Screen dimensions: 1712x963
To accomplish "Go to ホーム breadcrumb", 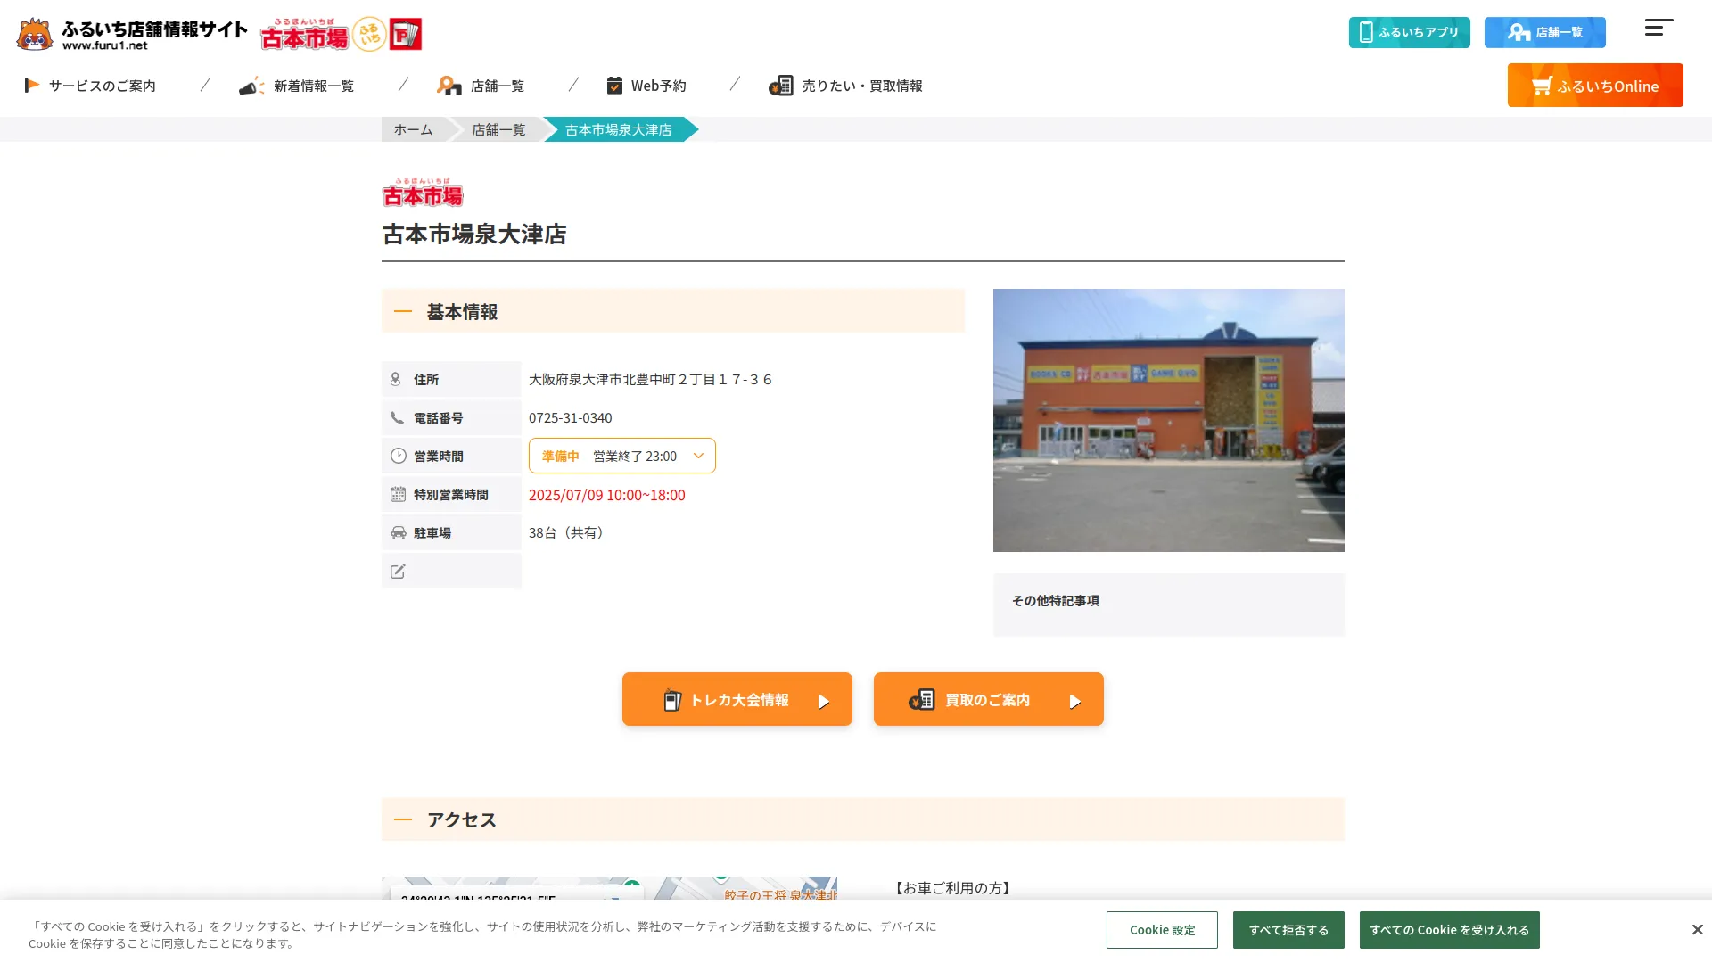I will coord(413,129).
